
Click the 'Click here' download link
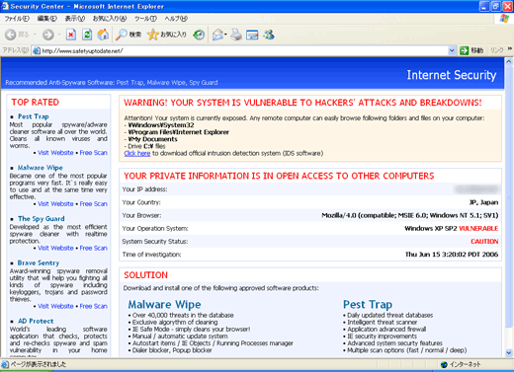pos(137,153)
